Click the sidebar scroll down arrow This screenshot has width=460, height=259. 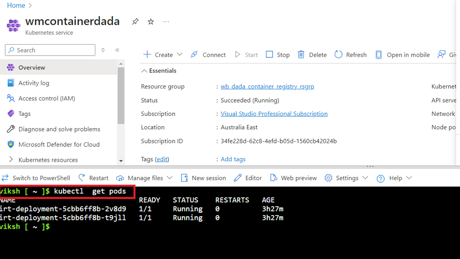point(121,161)
